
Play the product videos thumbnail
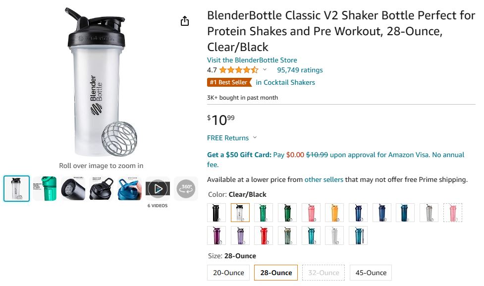(x=158, y=189)
